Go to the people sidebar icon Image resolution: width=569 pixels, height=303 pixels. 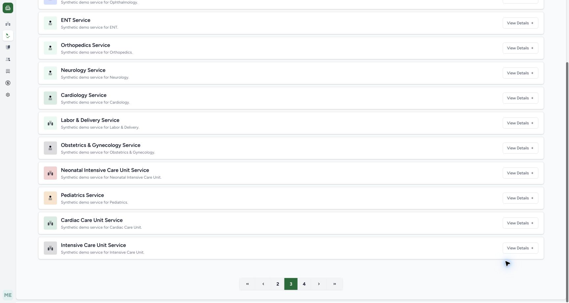[x=8, y=59]
